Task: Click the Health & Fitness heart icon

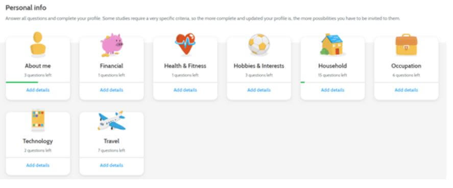Action: pos(185,44)
